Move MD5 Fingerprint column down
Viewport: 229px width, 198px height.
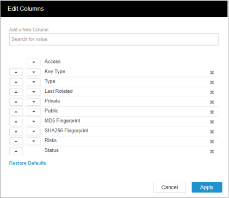click(34, 122)
